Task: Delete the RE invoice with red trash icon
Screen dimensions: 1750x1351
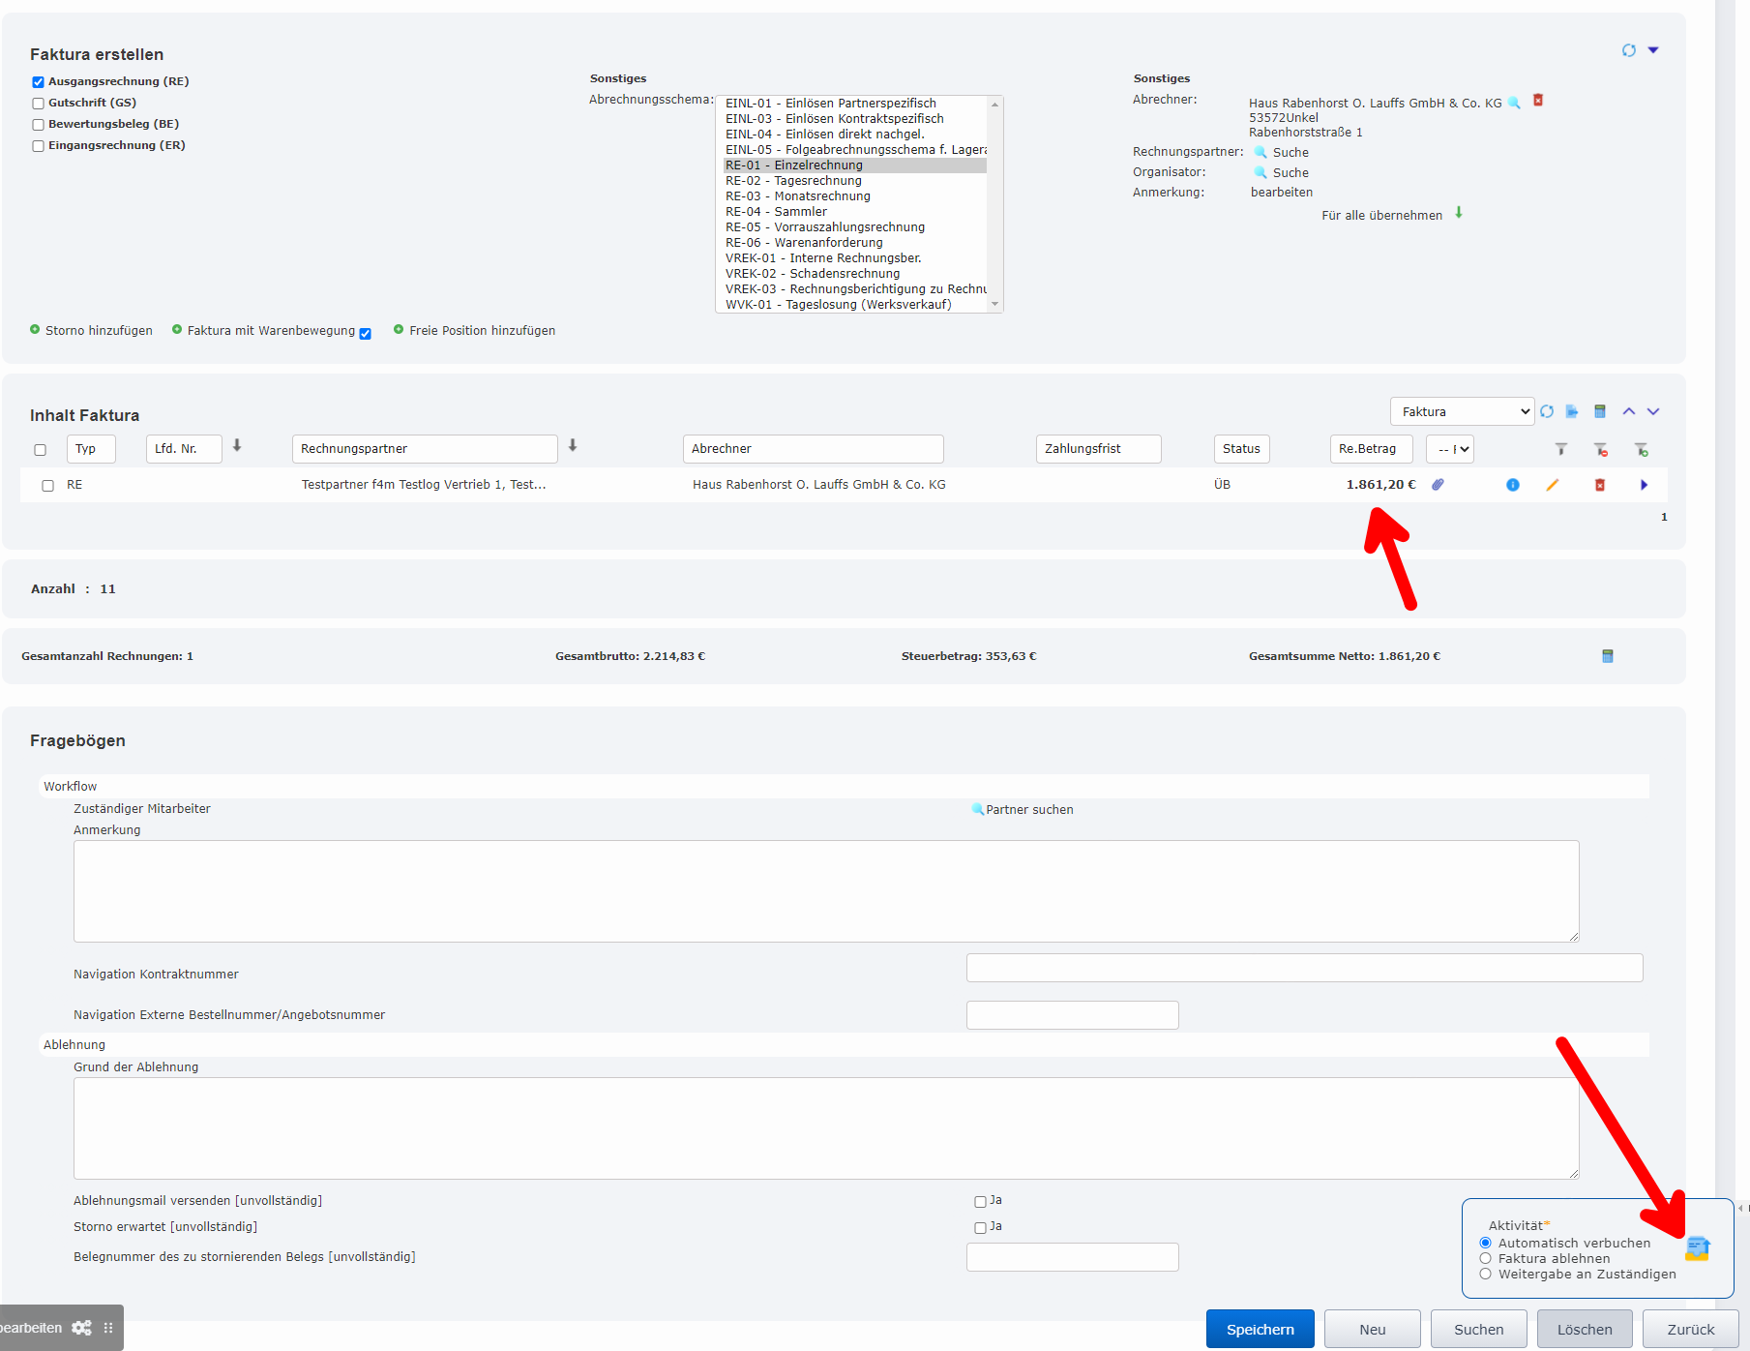Action: pos(1600,485)
